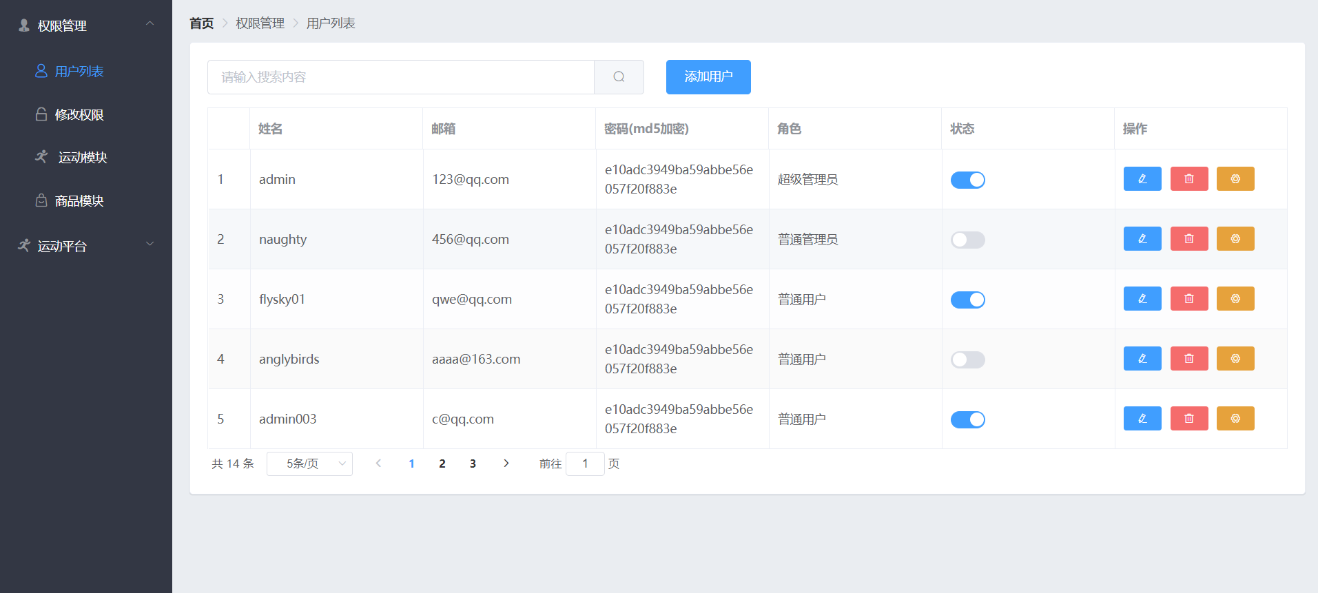
Task: Select page 1 in pagination
Action: 412,464
